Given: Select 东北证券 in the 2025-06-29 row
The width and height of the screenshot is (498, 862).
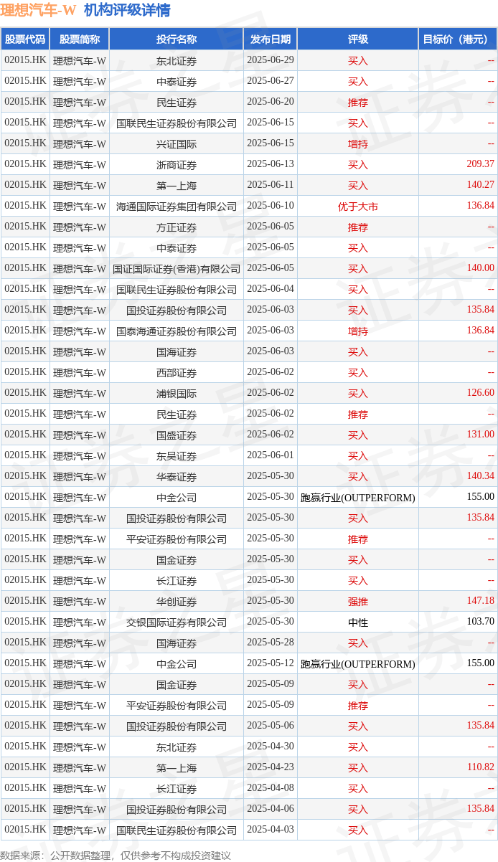Looking at the screenshot, I should pyautogui.click(x=177, y=61).
